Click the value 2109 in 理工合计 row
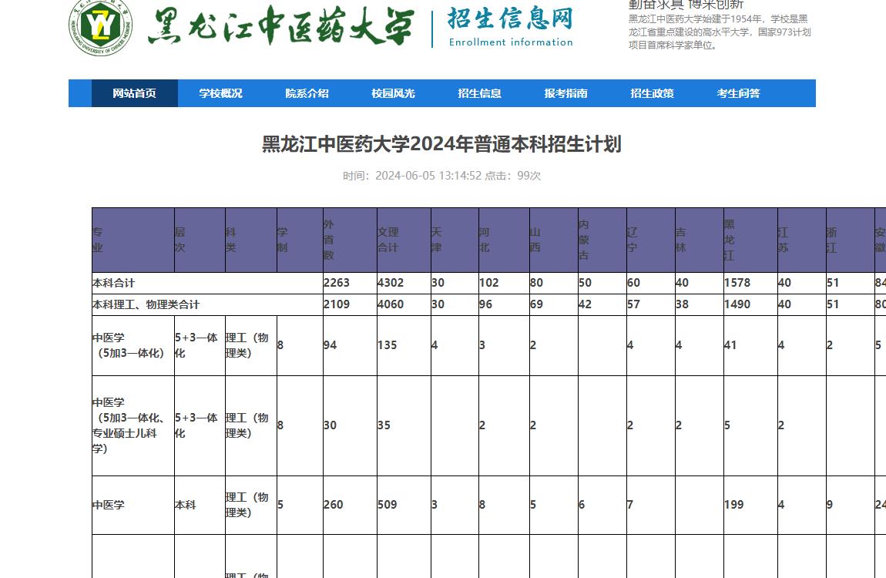Viewport: 886px width, 578px height. (x=337, y=304)
